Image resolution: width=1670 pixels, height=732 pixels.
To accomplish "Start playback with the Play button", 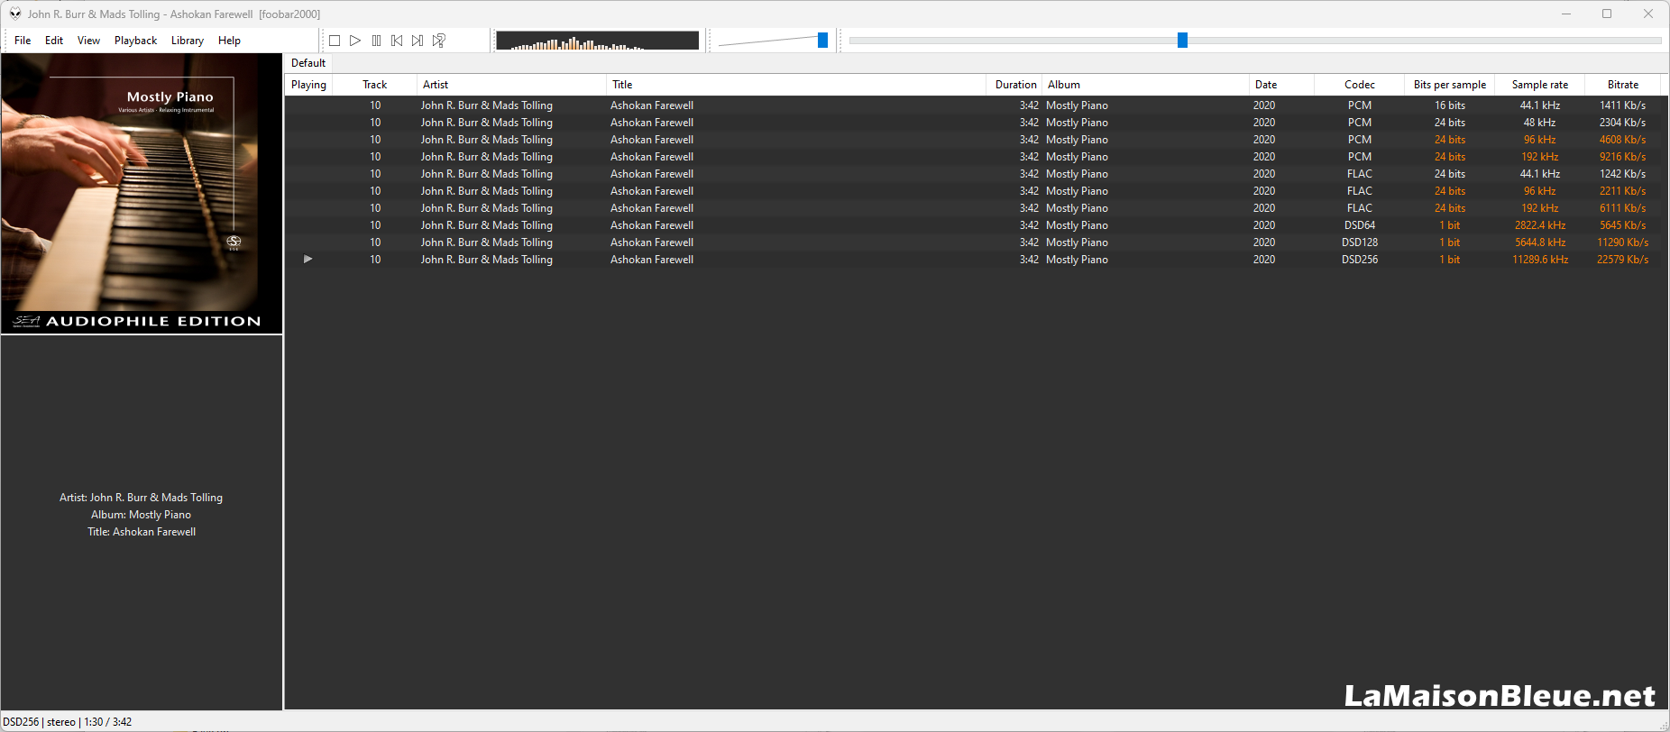I will coord(355,41).
